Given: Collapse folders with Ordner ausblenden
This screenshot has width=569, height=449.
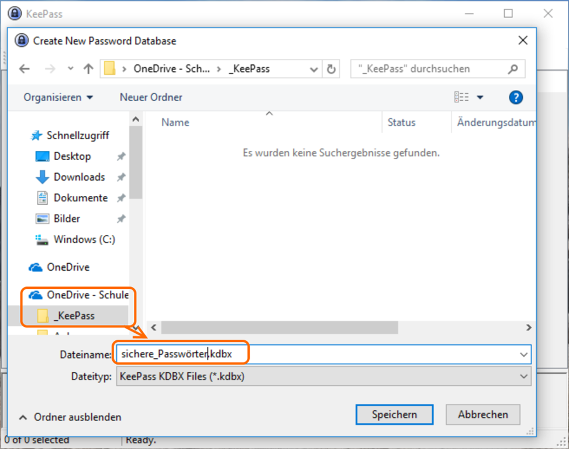Looking at the screenshot, I should coord(71,417).
